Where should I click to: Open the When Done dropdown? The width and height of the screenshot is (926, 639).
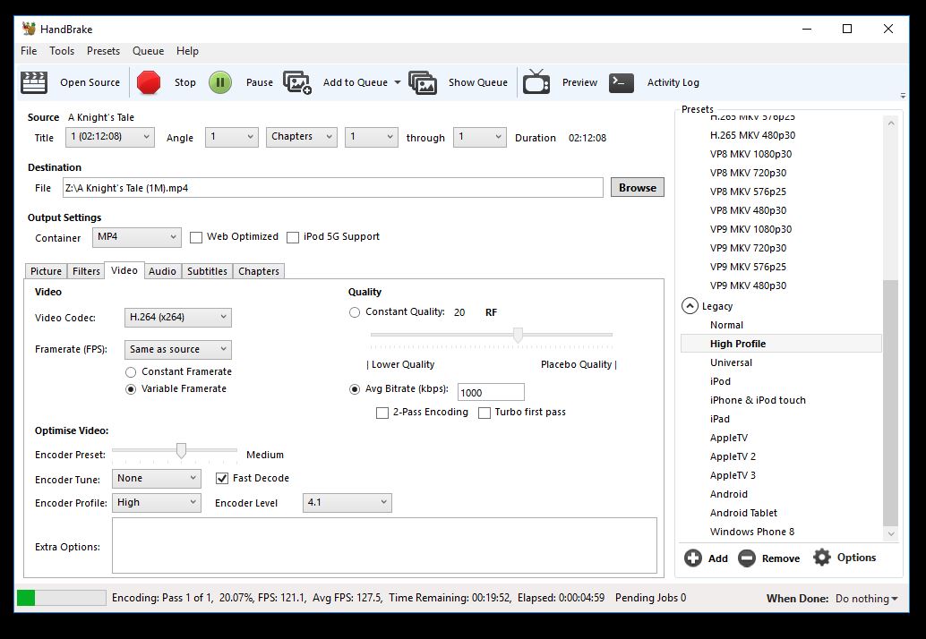[x=866, y=599]
